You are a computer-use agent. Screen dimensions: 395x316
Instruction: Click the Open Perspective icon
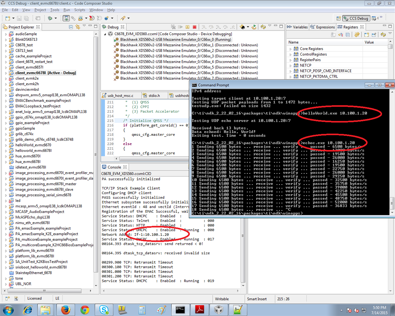[x=338, y=18]
